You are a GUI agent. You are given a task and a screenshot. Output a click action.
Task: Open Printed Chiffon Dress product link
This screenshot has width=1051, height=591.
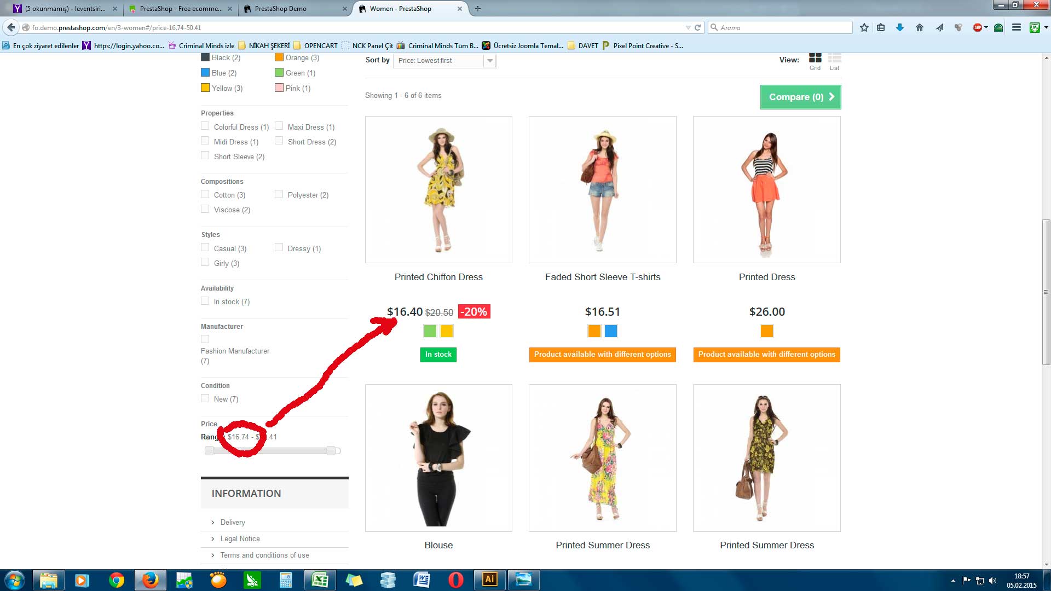[438, 277]
